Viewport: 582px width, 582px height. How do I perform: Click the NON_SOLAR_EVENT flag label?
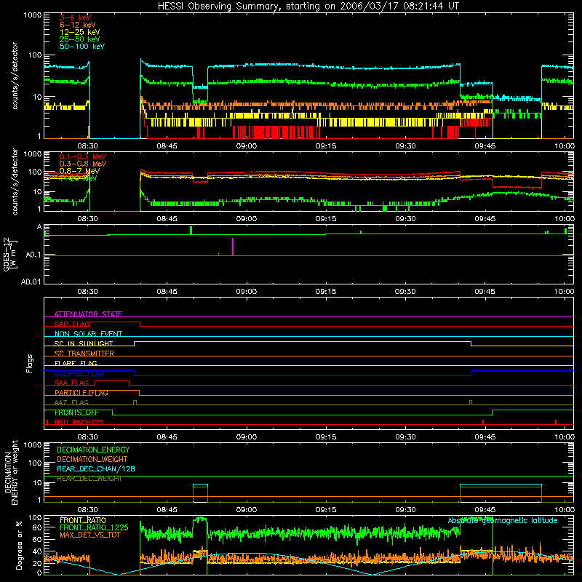(88, 334)
